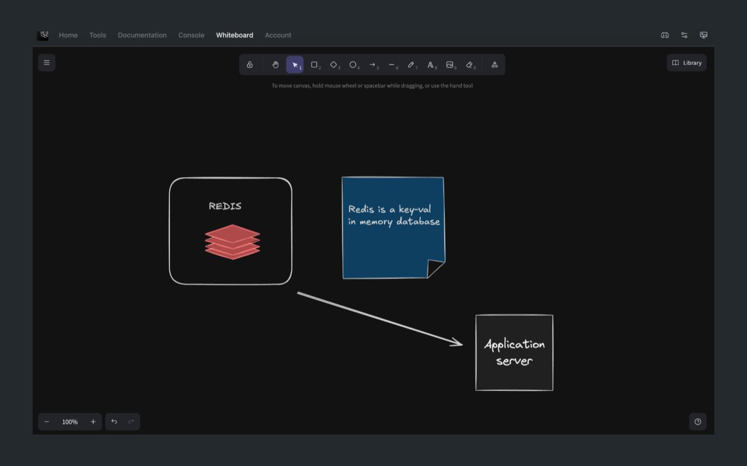Zoom out with the minus button
This screenshot has height=466, width=747.
point(47,422)
